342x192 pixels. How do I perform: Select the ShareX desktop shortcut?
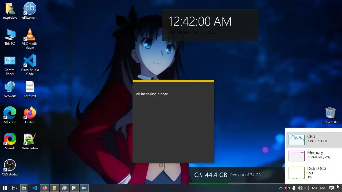pyautogui.click(x=10, y=142)
